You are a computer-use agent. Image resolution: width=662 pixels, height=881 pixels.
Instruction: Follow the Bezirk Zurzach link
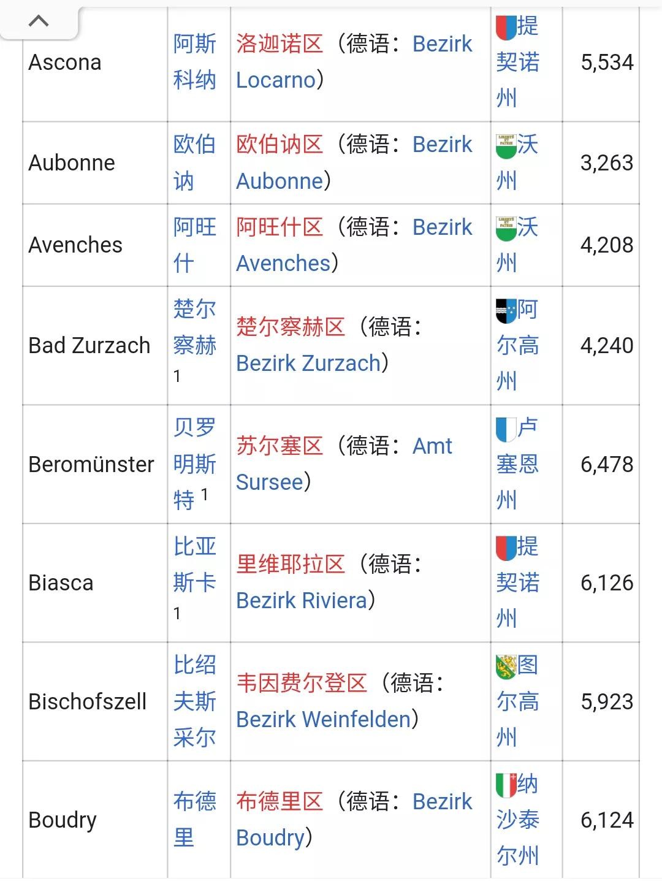point(308,364)
